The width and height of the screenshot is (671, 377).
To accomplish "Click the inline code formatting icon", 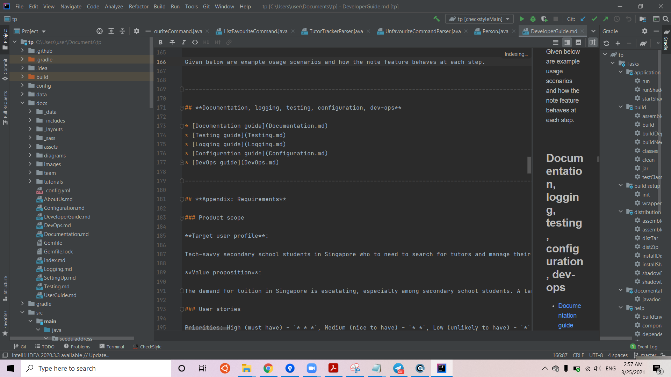I will coord(195,42).
